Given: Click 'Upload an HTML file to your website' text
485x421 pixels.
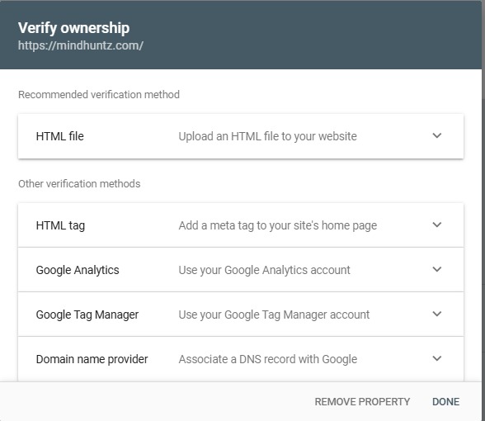Looking at the screenshot, I should coord(267,136).
